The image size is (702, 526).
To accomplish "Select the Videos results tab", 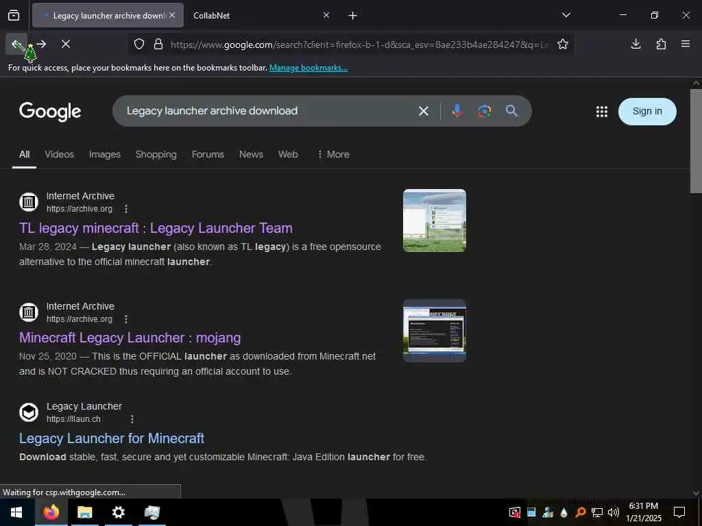I will pyautogui.click(x=60, y=154).
